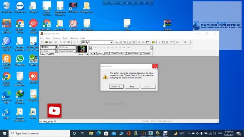Open the No Forces dropdown arrow
Viewport: 244px width, 137px height.
75,47
